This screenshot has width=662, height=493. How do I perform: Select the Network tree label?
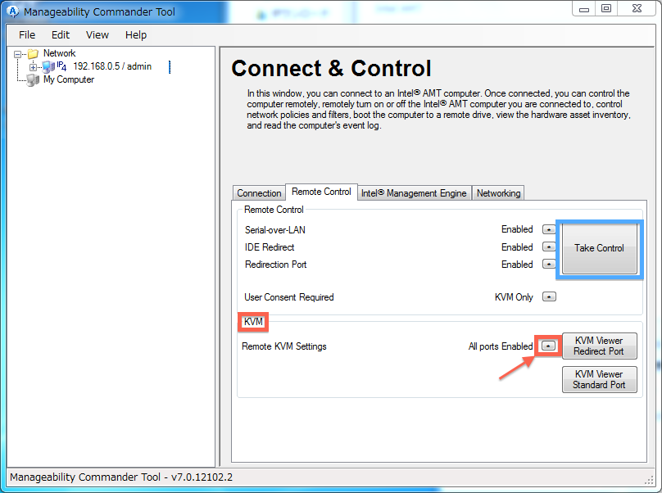[60, 53]
